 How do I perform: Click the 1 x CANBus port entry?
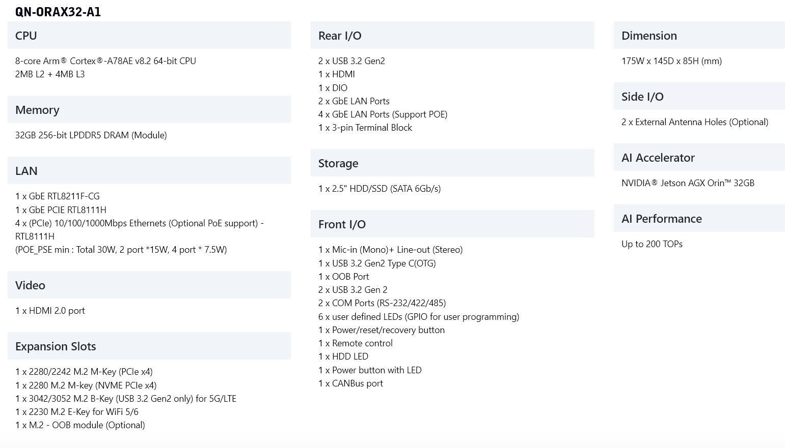coord(350,383)
